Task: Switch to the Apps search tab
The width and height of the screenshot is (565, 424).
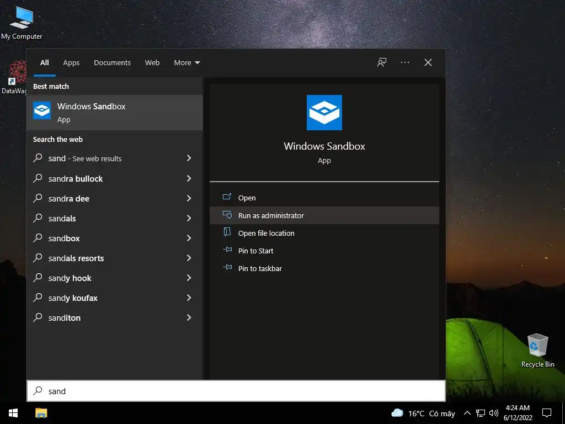Action: click(x=71, y=63)
